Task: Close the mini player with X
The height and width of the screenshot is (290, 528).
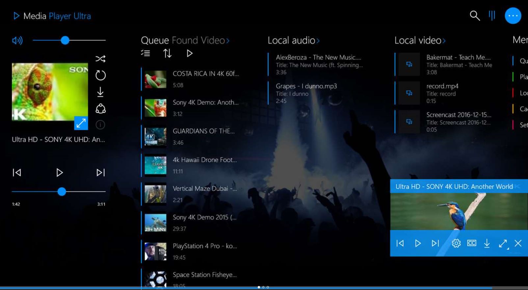Action: (518, 243)
